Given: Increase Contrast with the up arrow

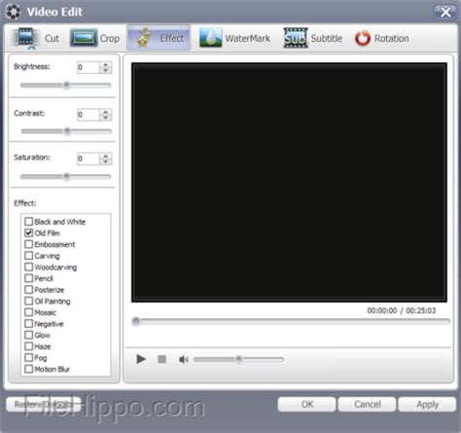Looking at the screenshot, I should point(106,112).
